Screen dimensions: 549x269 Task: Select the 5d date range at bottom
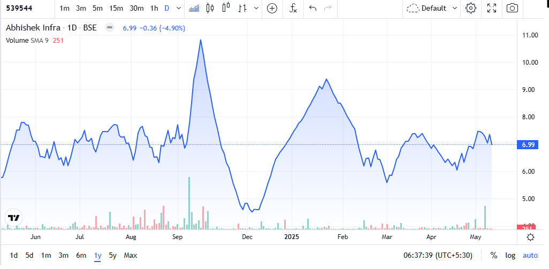click(29, 256)
